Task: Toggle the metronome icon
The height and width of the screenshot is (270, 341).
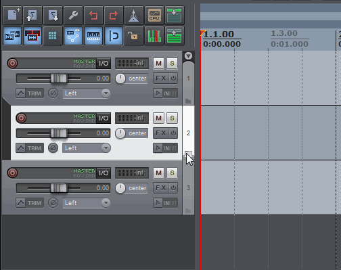Action: 134,16
